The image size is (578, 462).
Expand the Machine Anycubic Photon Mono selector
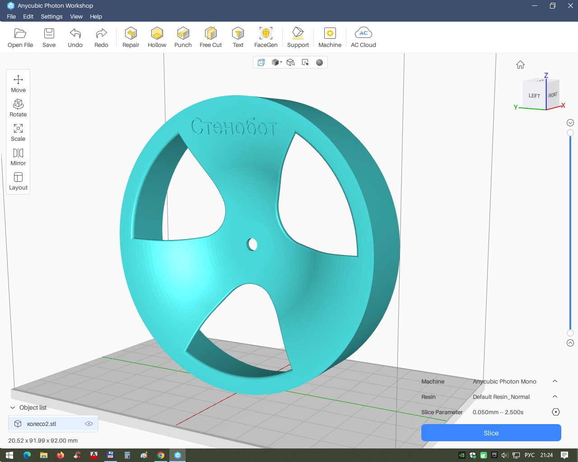[x=555, y=381]
